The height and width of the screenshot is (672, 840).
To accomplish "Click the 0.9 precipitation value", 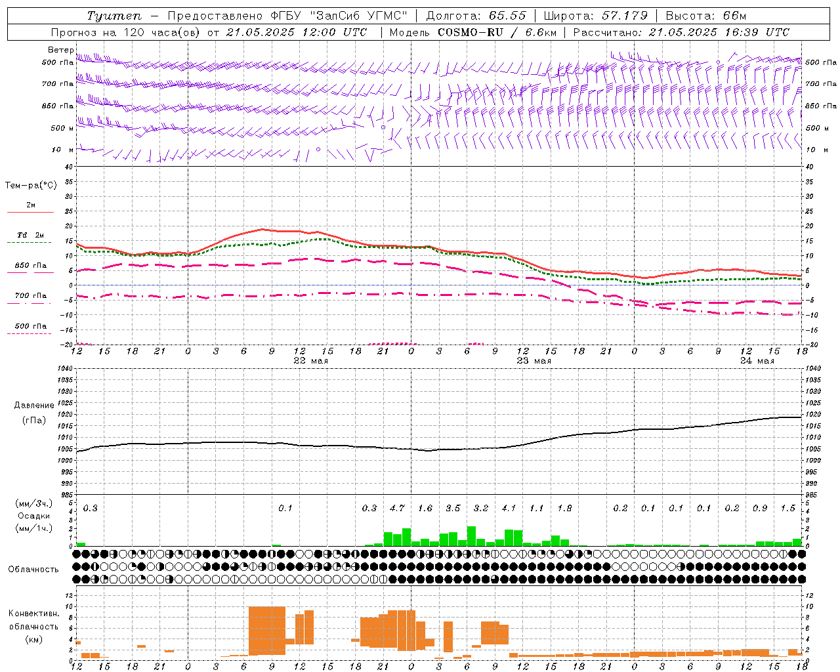I will (x=760, y=508).
